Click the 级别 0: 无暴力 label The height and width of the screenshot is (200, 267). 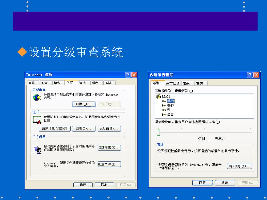coord(211,139)
